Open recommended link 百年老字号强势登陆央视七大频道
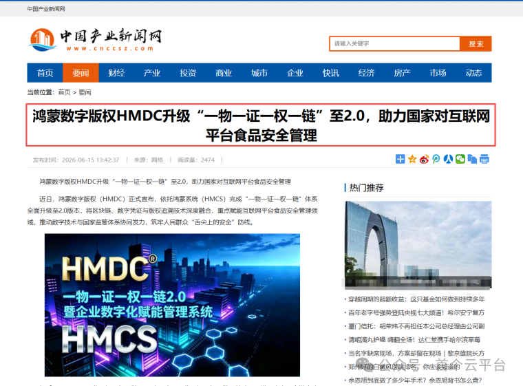523x386 pixels. [x=416, y=312]
